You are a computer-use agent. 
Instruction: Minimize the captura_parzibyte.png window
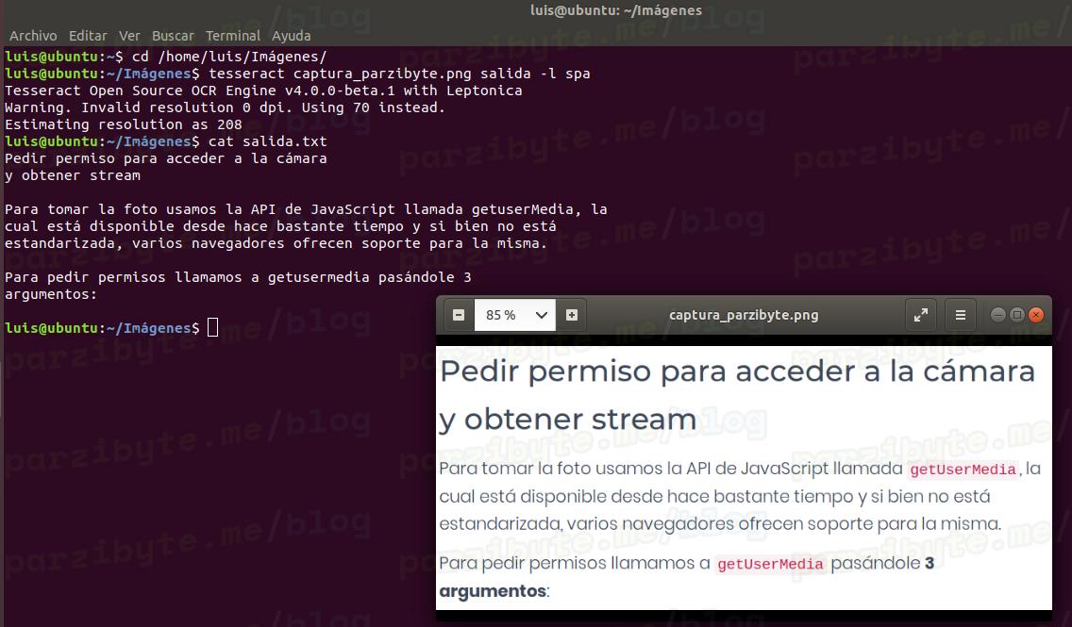(x=998, y=315)
